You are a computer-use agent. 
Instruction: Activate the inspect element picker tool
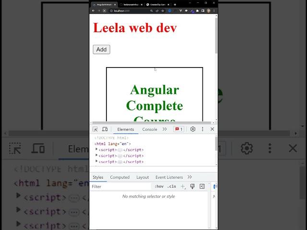pos(95,129)
